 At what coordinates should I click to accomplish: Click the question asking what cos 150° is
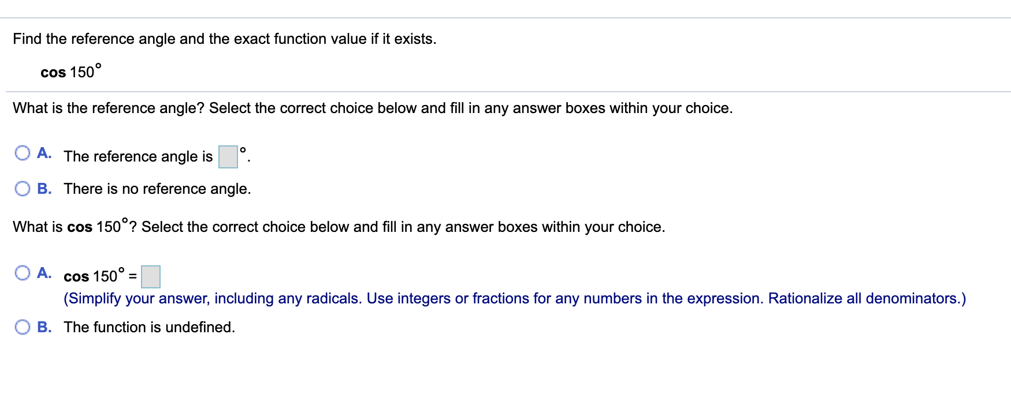click(x=338, y=226)
